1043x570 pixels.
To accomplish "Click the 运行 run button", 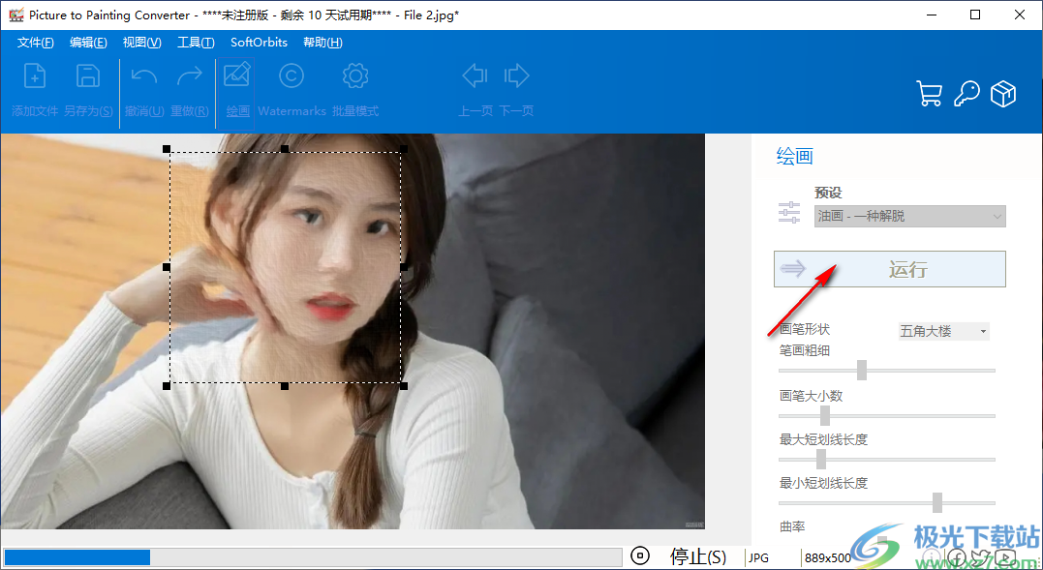I will tap(889, 269).
